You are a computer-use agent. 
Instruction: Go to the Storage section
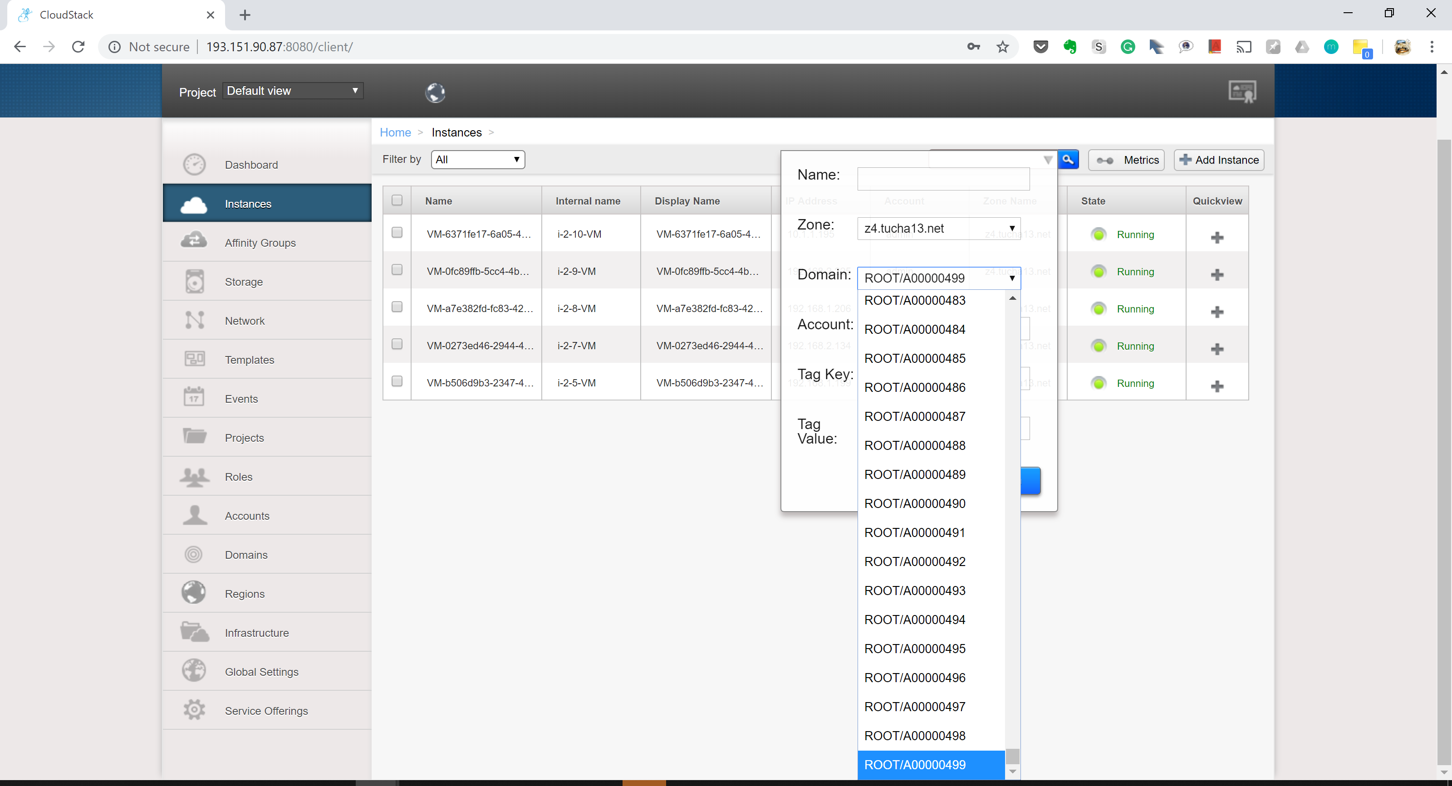[267, 281]
